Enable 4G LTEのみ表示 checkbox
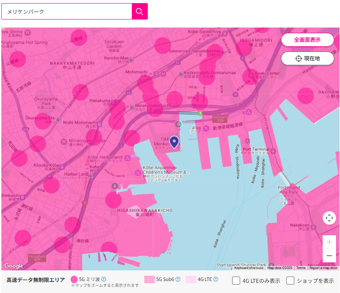The height and width of the screenshot is (293, 340). (x=236, y=281)
